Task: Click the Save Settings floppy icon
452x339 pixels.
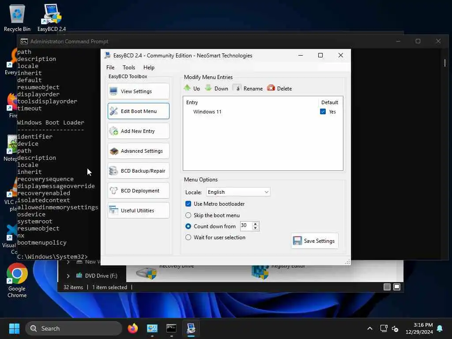Action: point(297,241)
